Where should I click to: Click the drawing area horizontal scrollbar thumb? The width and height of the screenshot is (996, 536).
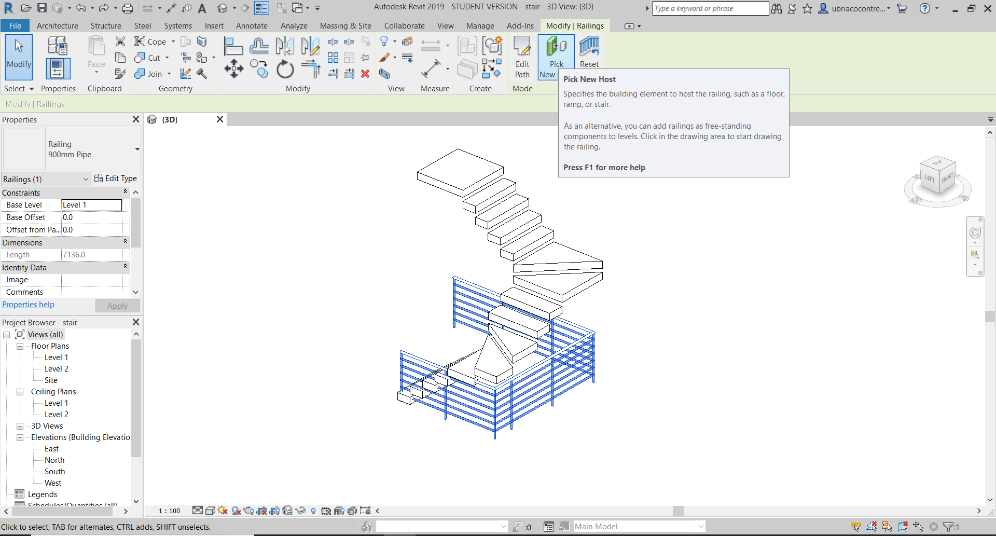click(678, 511)
